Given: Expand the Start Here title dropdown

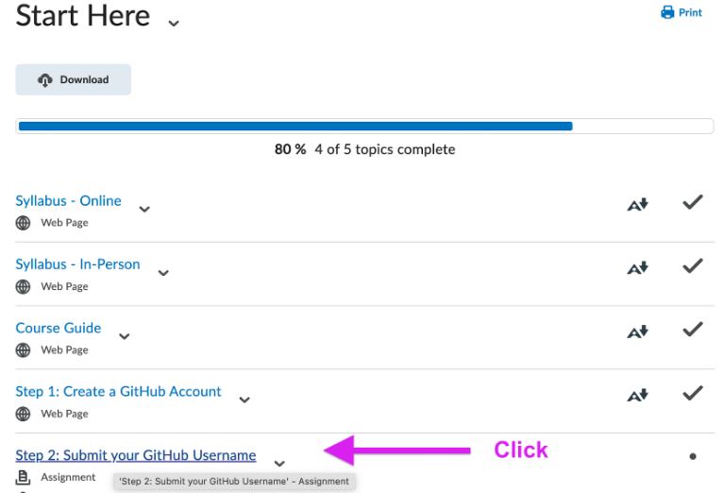Looking at the screenshot, I should coord(173,23).
